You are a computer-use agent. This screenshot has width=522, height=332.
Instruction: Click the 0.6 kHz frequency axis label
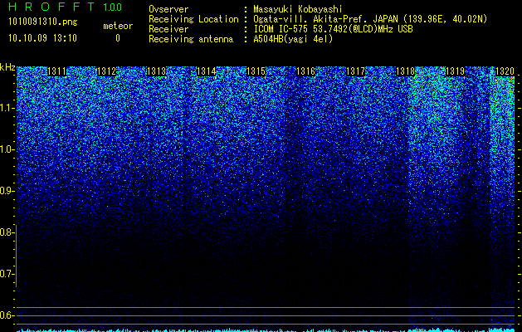pyautogui.click(x=7, y=315)
